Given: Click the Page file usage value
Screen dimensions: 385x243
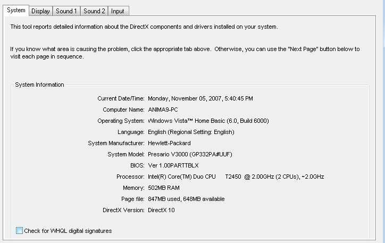Looking at the screenshot, I should tap(186, 199).
